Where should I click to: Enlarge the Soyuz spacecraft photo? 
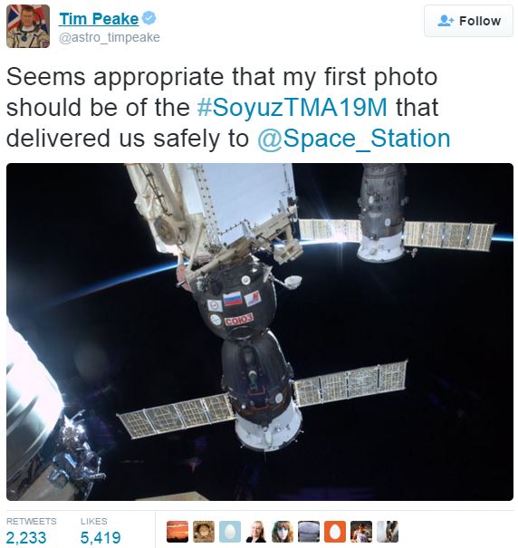260,332
